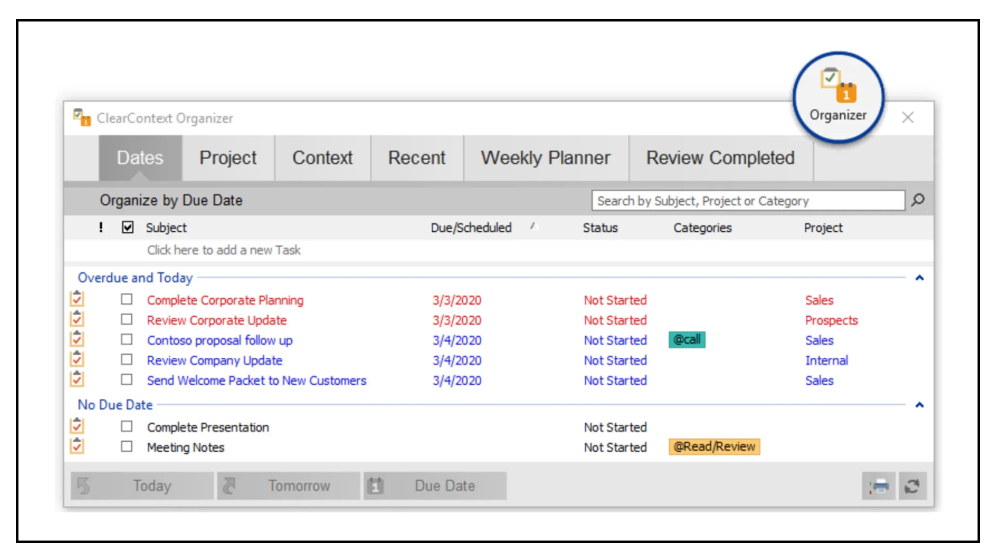The height and width of the screenshot is (560, 997).
Task: Click task icon for Review Company Update
Action: pos(77,359)
